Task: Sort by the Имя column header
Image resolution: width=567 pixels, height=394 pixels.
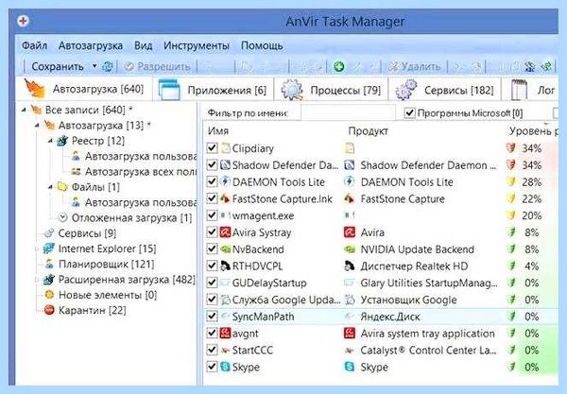Action: [x=218, y=130]
